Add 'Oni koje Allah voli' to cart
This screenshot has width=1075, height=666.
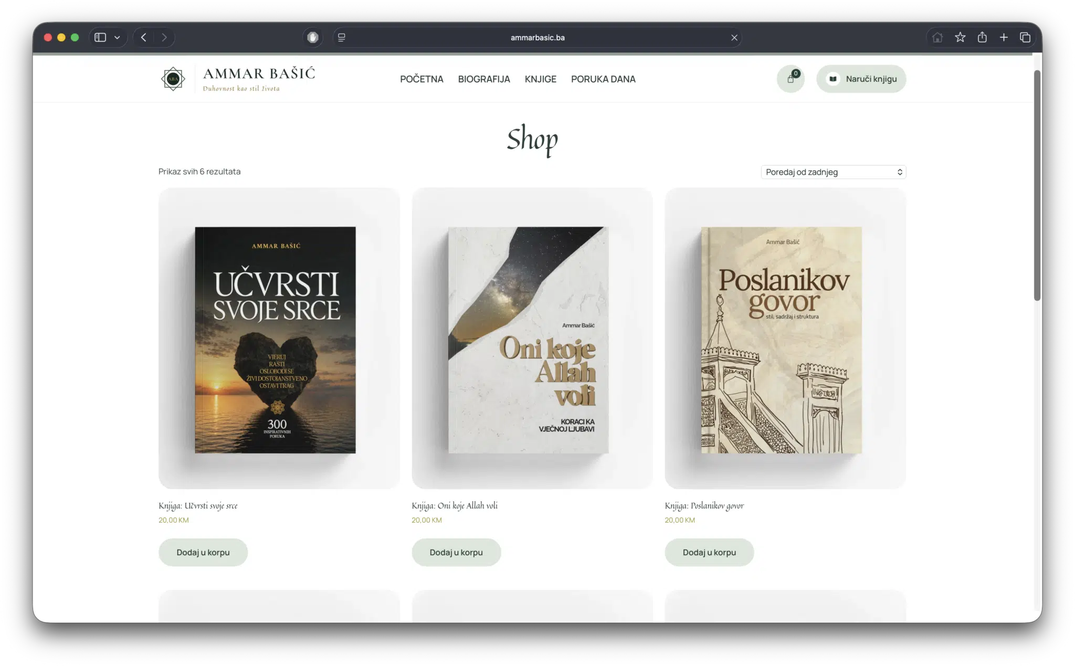[x=456, y=553]
